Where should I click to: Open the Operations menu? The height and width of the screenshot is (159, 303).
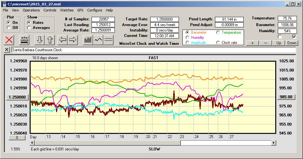(x=31, y=10)
